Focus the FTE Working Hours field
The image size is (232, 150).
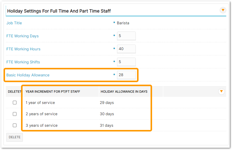pyautogui.click(x=126, y=49)
